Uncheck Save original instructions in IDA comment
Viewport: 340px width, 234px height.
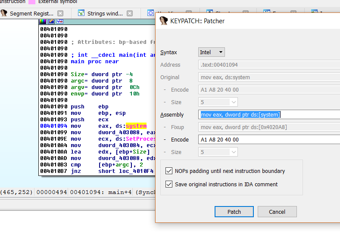(x=169, y=184)
